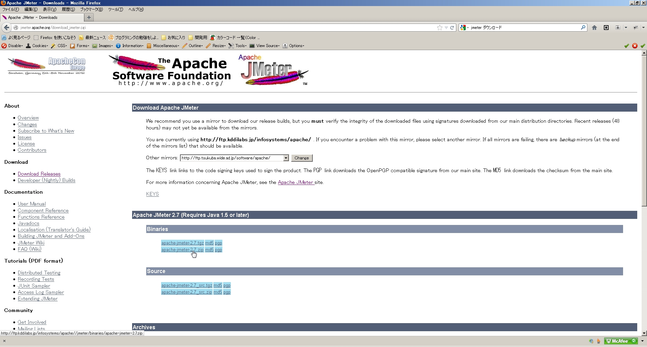The image size is (647, 347).
Task: Open the Outline dropdown menu
Action: pos(192,46)
